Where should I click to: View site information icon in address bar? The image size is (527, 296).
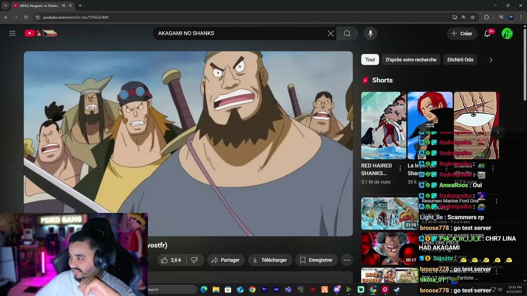37,17
